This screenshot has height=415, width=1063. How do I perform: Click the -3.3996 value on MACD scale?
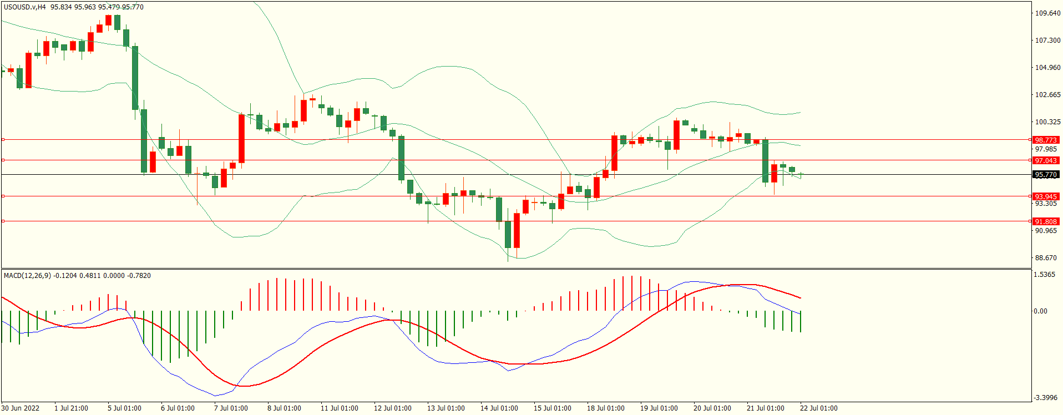1045,398
